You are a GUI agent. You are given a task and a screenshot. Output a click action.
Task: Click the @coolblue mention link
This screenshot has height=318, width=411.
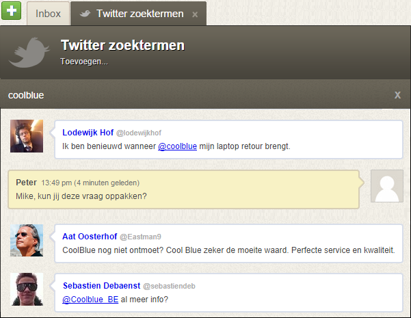pyautogui.click(x=177, y=146)
